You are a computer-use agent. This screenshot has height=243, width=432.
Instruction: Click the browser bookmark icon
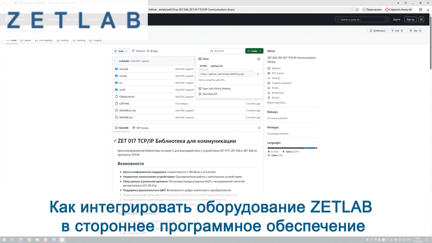357,9
